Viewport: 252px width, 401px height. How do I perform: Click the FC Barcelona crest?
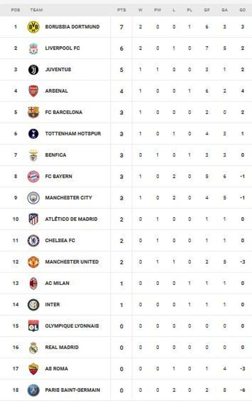(x=34, y=112)
